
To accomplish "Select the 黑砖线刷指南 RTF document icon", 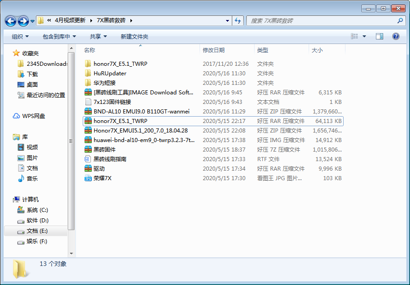I will (x=88, y=159).
